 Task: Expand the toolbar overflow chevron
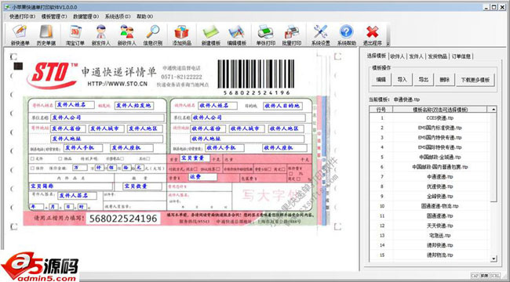tap(388, 44)
